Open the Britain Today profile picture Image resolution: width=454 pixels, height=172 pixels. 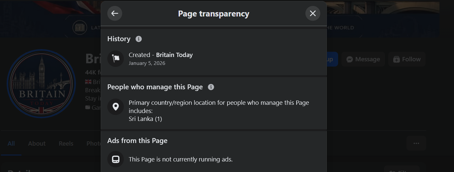41,84
